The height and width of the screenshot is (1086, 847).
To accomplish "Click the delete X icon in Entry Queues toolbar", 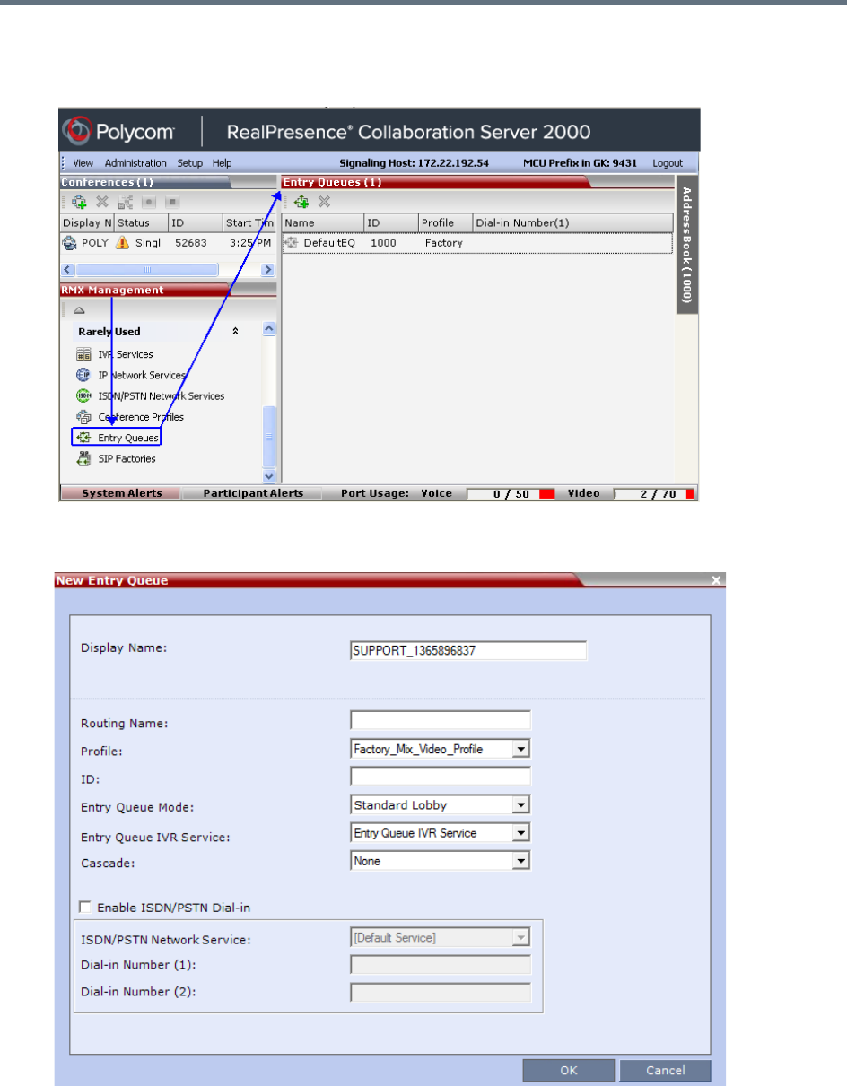I will [325, 202].
